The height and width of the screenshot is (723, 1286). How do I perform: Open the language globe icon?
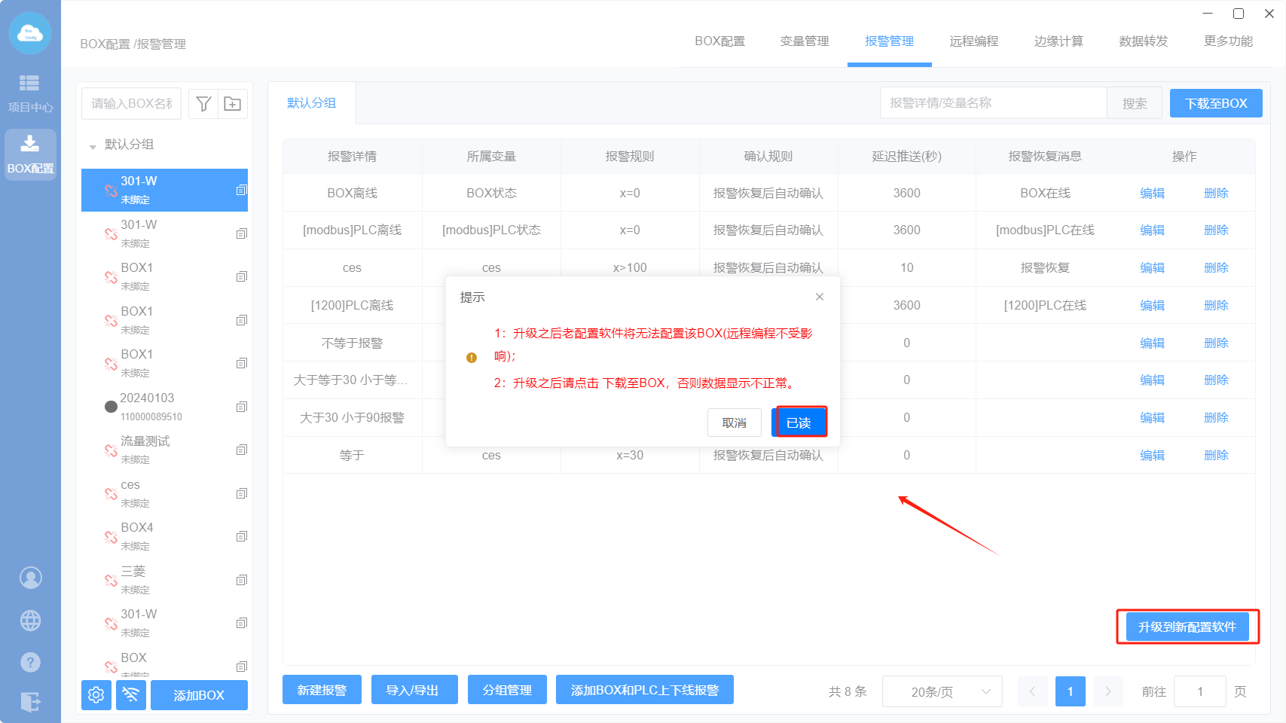tap(30, 621)
